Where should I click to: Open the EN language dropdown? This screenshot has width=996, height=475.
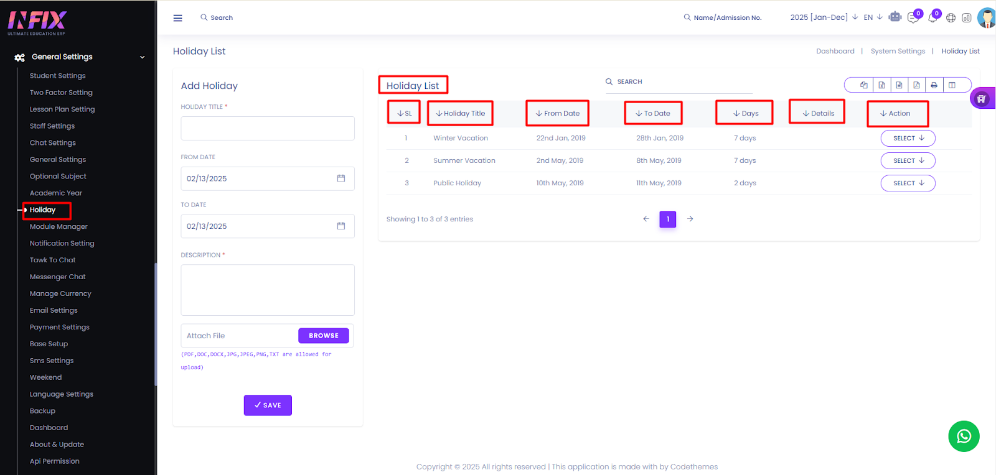(873, 17)
